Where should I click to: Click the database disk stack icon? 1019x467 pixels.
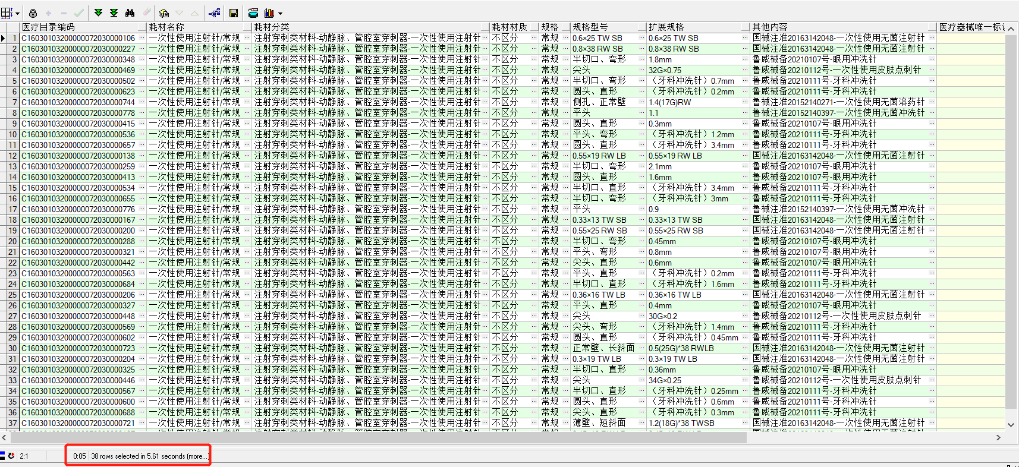click(253, 13)
